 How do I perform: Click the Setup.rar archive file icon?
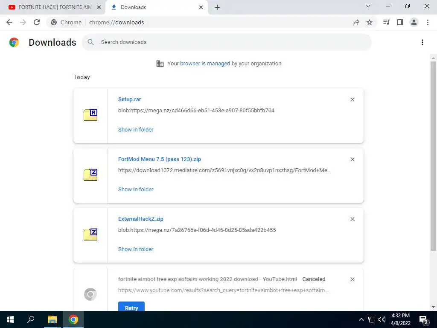[90, 115]
